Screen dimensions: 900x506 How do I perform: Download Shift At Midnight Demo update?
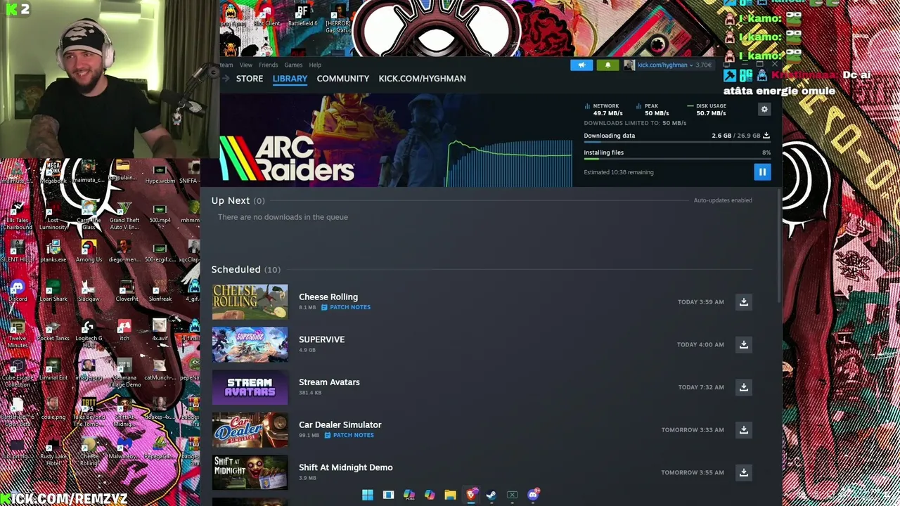pos(743,472)
